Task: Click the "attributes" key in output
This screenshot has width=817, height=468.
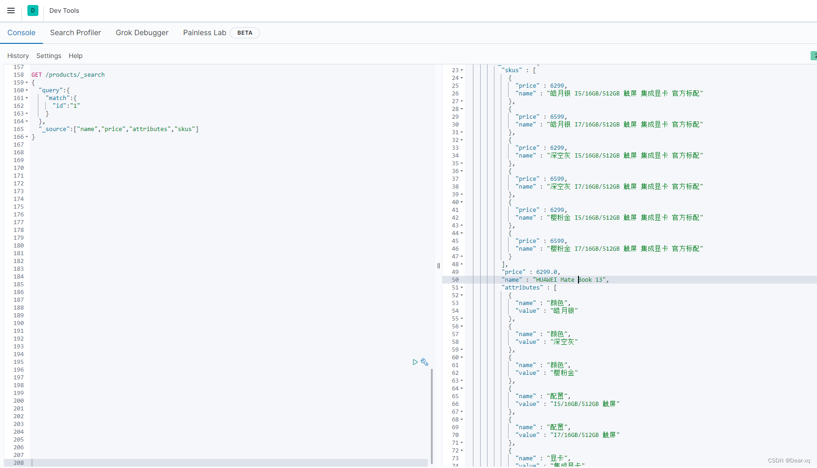Action: [x=522, y=288]
